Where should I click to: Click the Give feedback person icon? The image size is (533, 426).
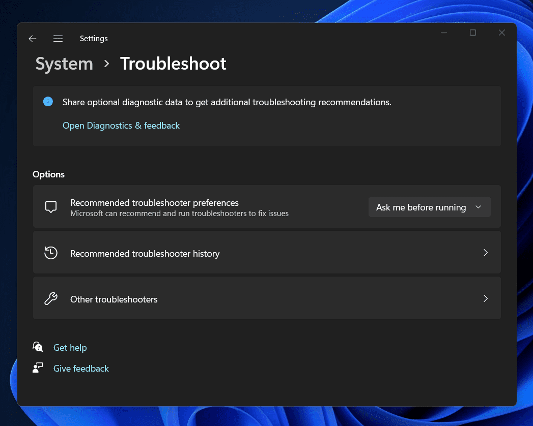[38, 368]
